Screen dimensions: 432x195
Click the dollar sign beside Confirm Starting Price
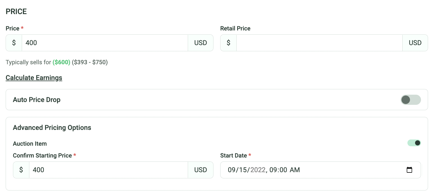(21, 170)
